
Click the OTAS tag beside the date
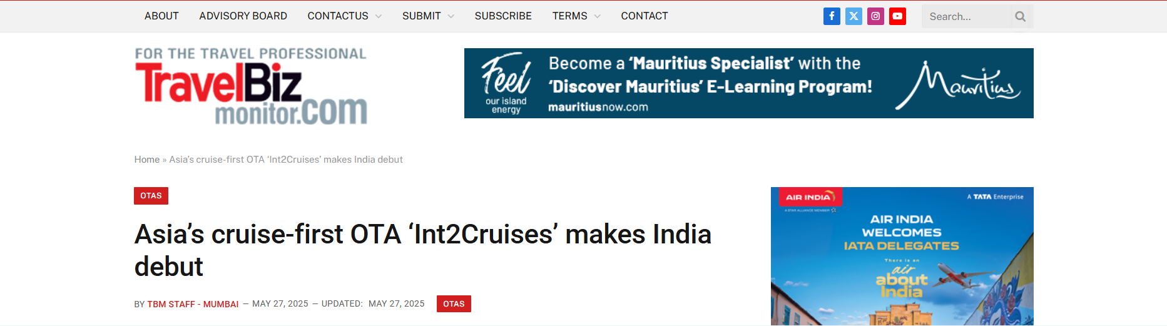454,304
